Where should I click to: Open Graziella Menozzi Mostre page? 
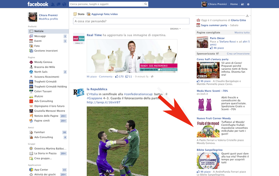point(50,111)
